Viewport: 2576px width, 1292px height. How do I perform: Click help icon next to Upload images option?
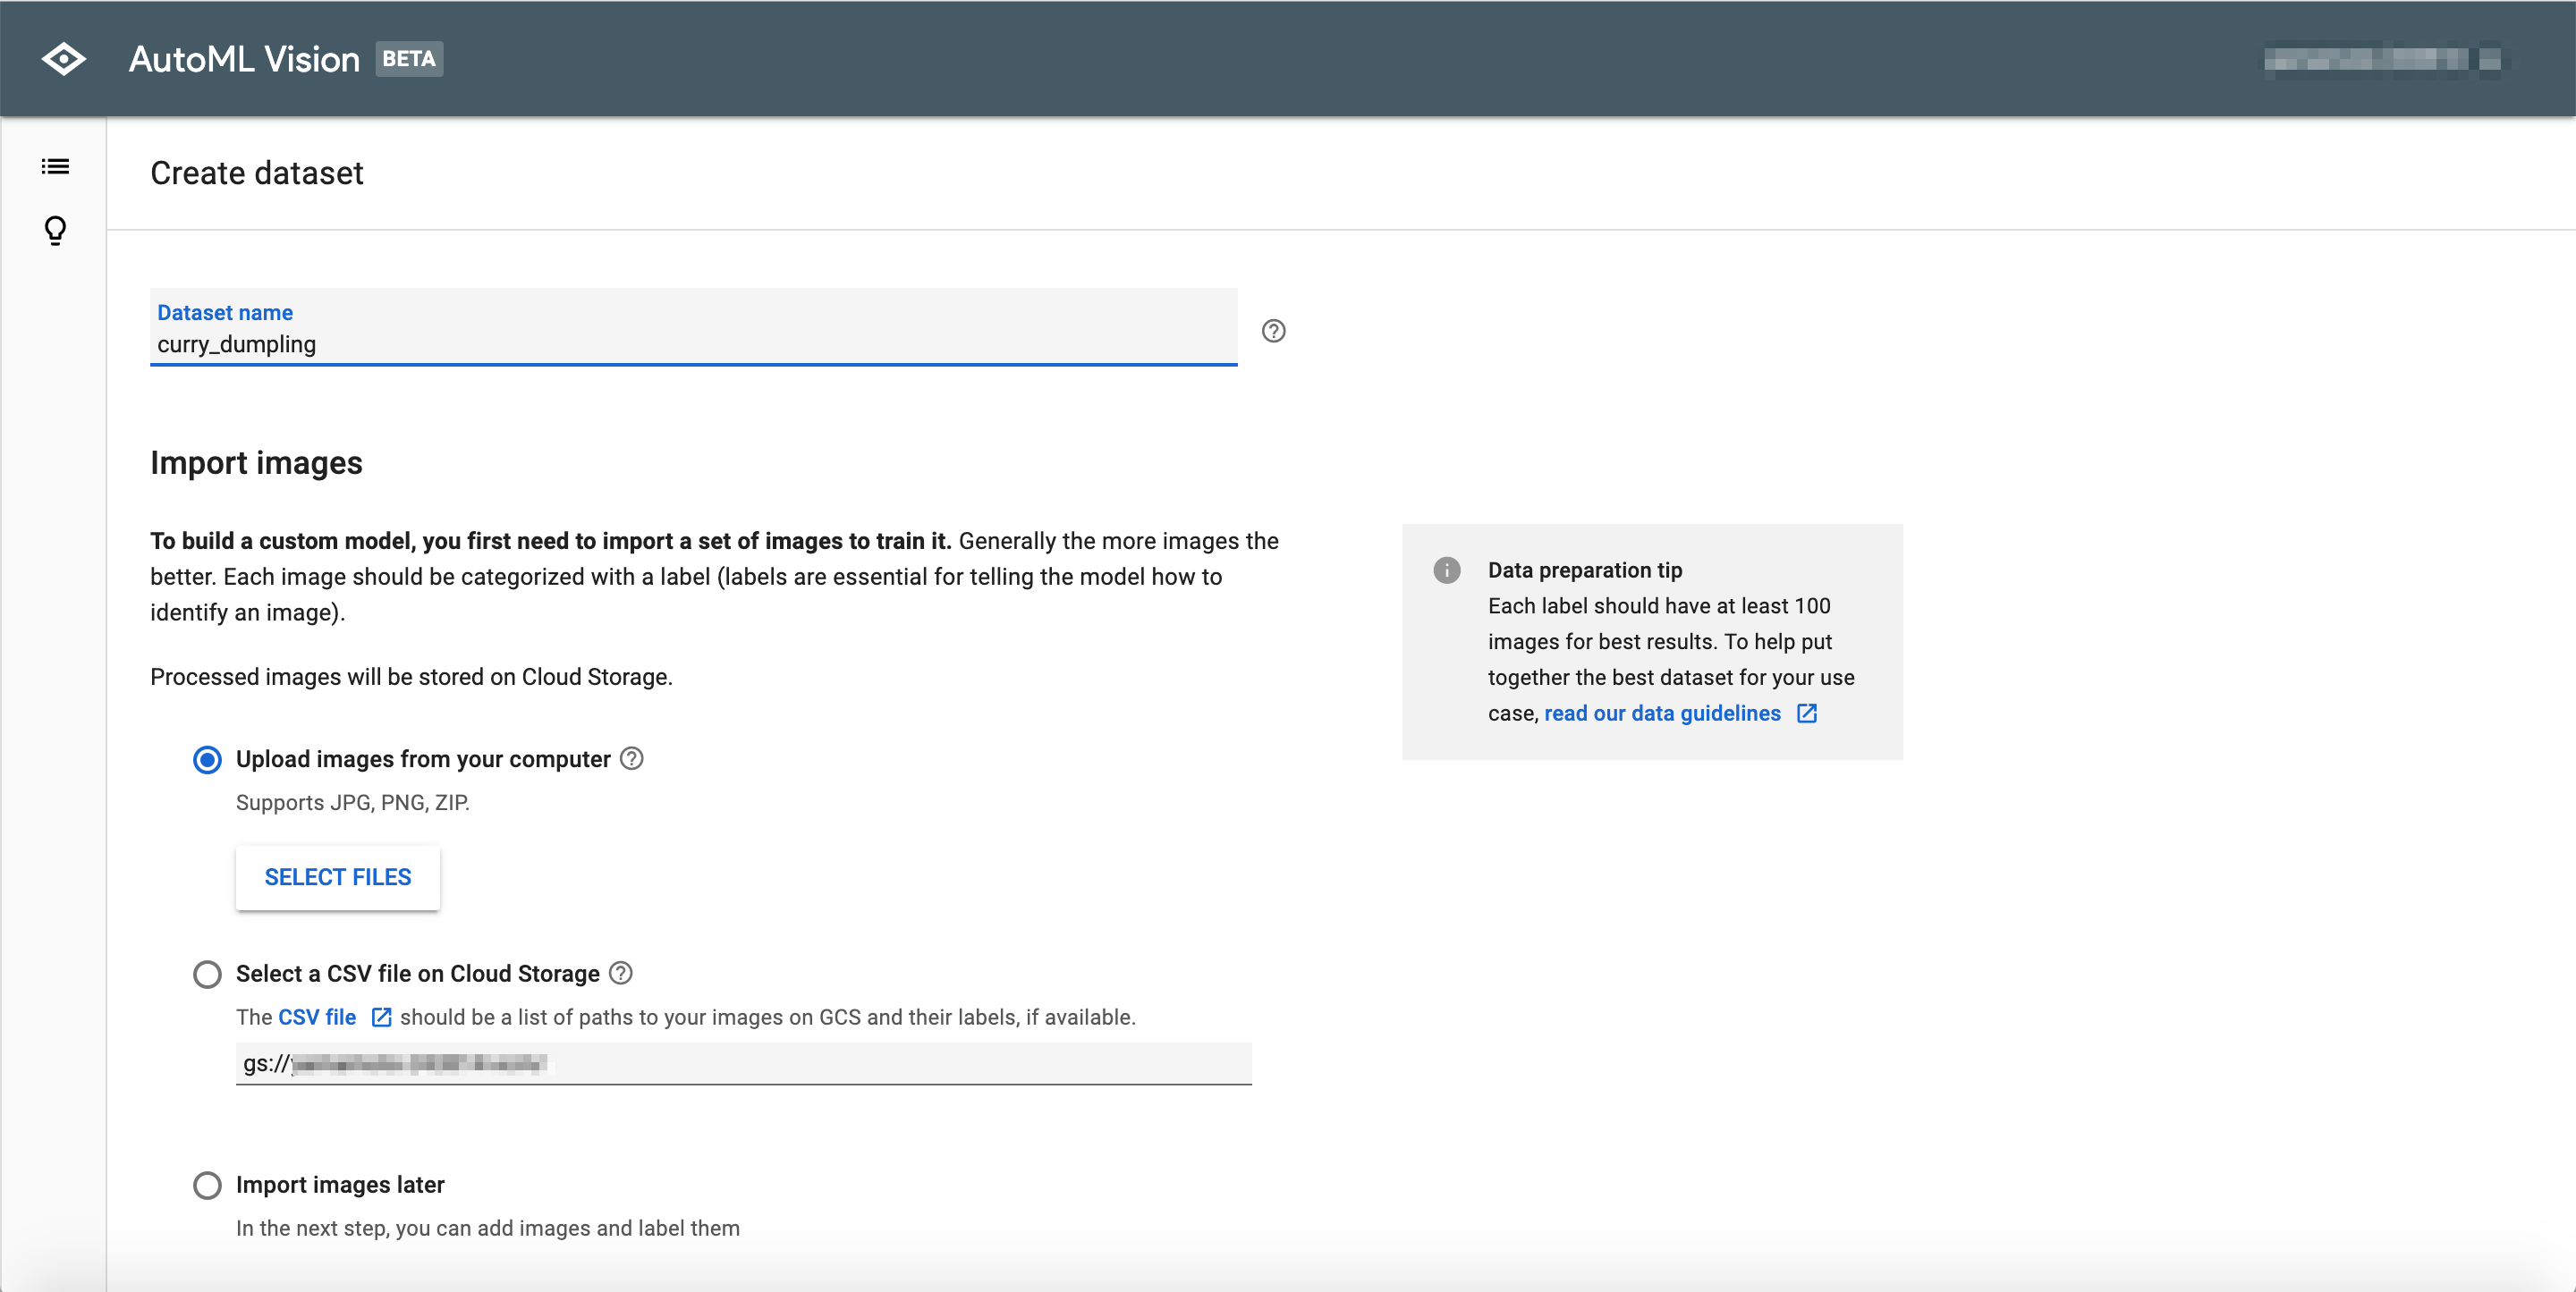click(x=632, y=759)
